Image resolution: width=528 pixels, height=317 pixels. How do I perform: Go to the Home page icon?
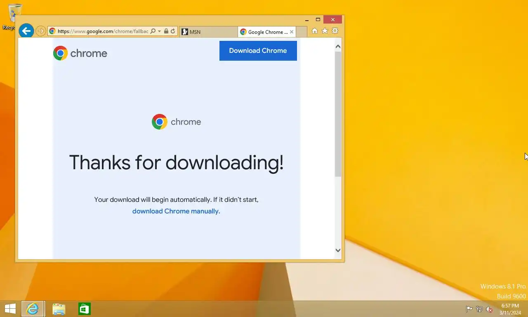coord(315,31)
